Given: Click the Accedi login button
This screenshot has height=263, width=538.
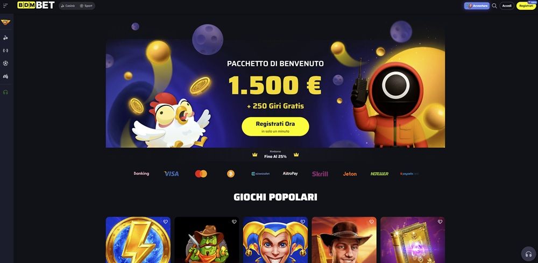Looking at the screenshot, I should 507,6.
